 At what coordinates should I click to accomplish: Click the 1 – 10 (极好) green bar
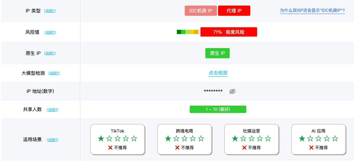(218, 109)
